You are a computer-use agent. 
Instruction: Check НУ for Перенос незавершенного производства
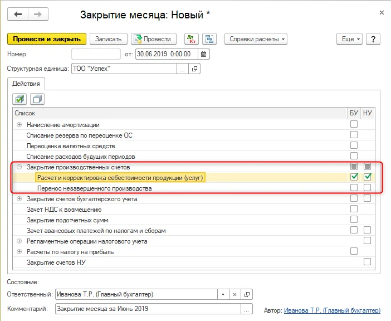point(367,188)
